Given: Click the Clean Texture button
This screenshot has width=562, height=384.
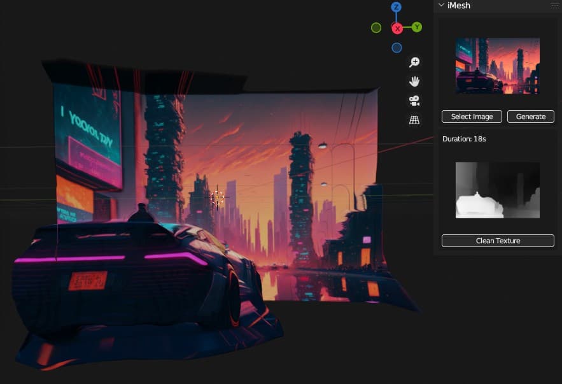Looking at the screenshot, I should (x=498, y=241).
